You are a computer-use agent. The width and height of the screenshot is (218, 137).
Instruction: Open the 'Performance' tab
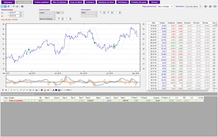pos(122,2)
